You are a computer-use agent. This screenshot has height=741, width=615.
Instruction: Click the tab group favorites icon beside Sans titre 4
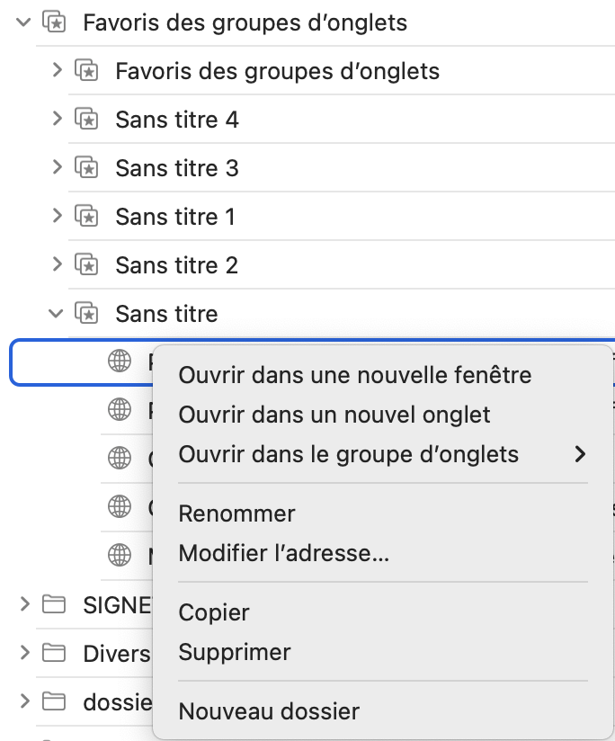(86, 120)
